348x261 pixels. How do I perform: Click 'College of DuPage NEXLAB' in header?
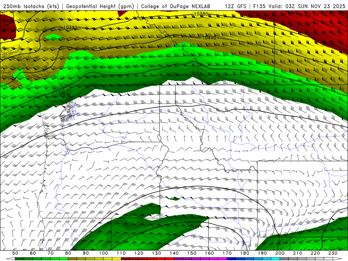[x=176, y=7]
